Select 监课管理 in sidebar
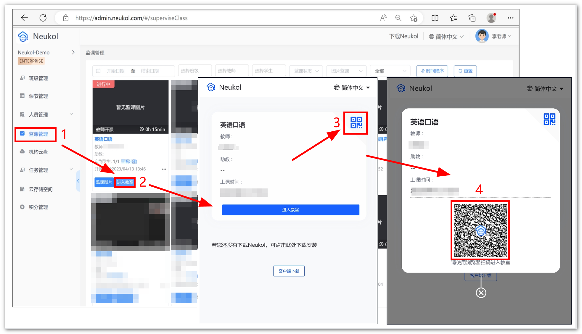 38,134
